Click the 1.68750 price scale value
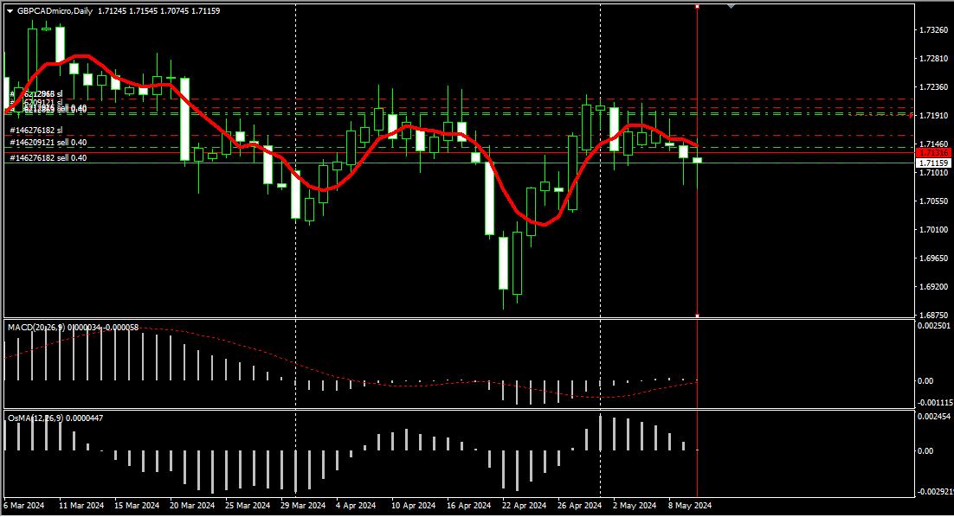954x517 pixels. coord(933,316)
